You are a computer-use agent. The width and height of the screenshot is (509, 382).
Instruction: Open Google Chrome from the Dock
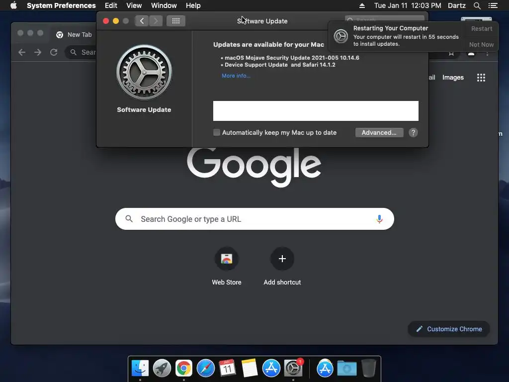point(184,369)
